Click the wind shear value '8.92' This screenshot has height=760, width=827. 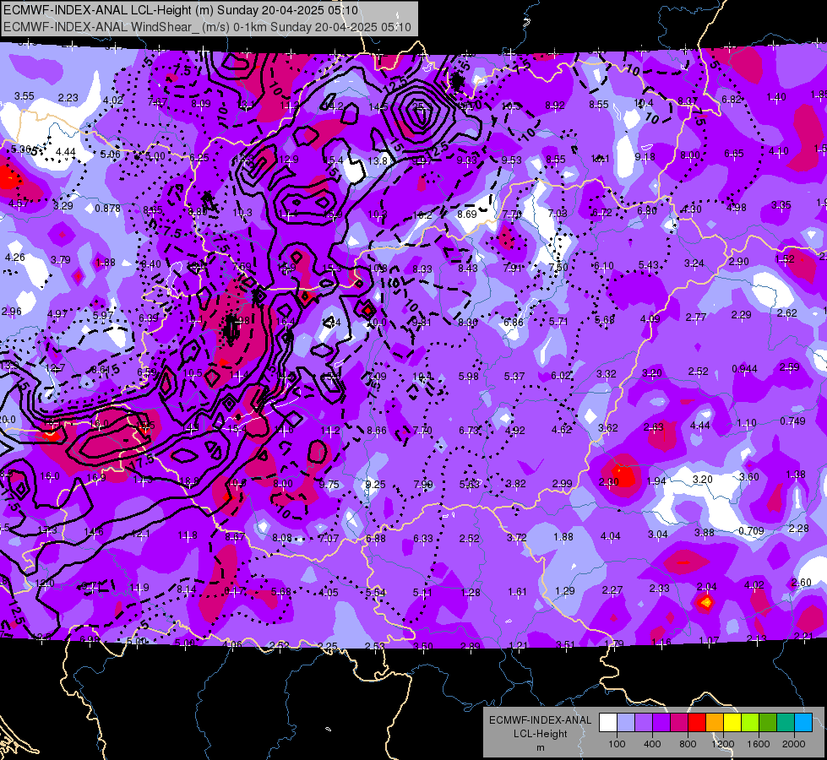coord(555,105)
